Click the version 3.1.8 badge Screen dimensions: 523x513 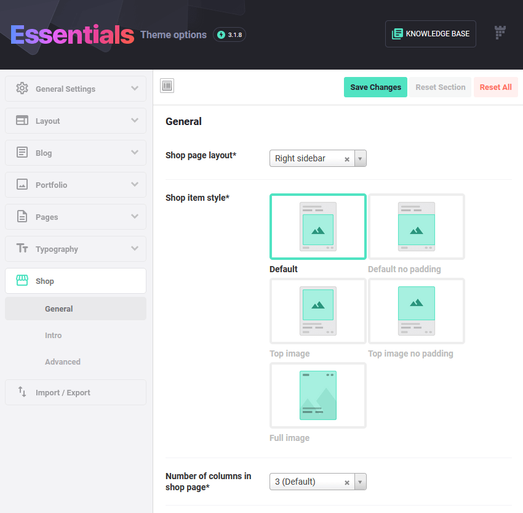[229, 34]
